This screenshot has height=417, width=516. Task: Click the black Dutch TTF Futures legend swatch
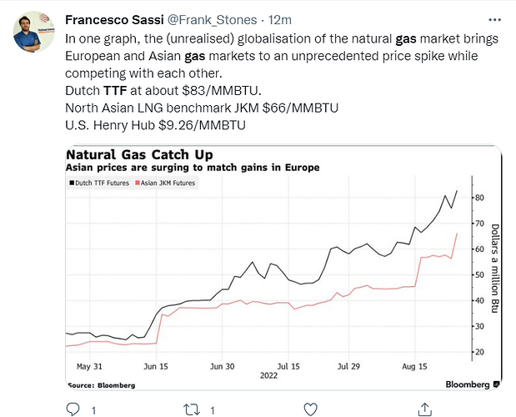point(72,183)
